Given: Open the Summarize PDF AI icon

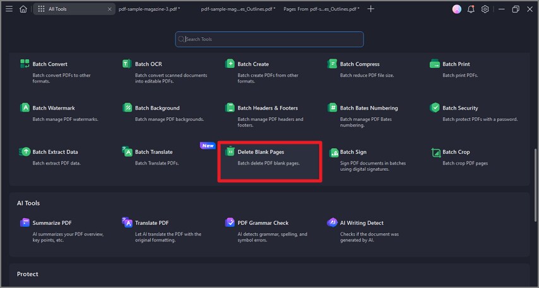Looking at the screenshot, I should 25,222.
